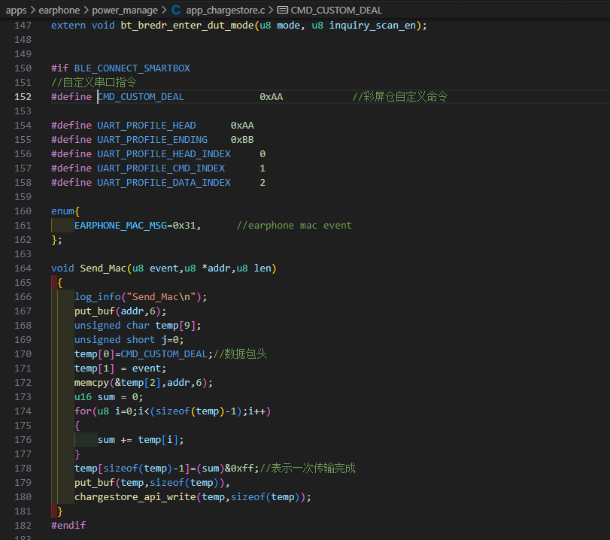Click the '&0xff' mask on line 178

click(x=239, y=469)
